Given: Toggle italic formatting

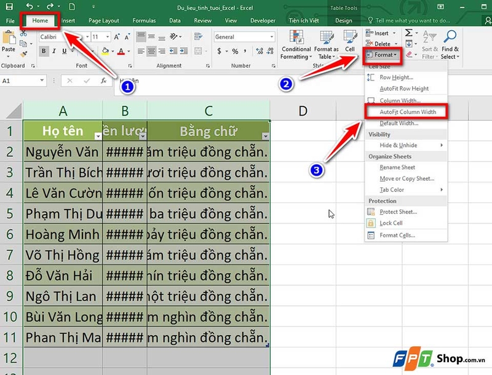Looking at the screenshot, I should (x=54, y=50).
